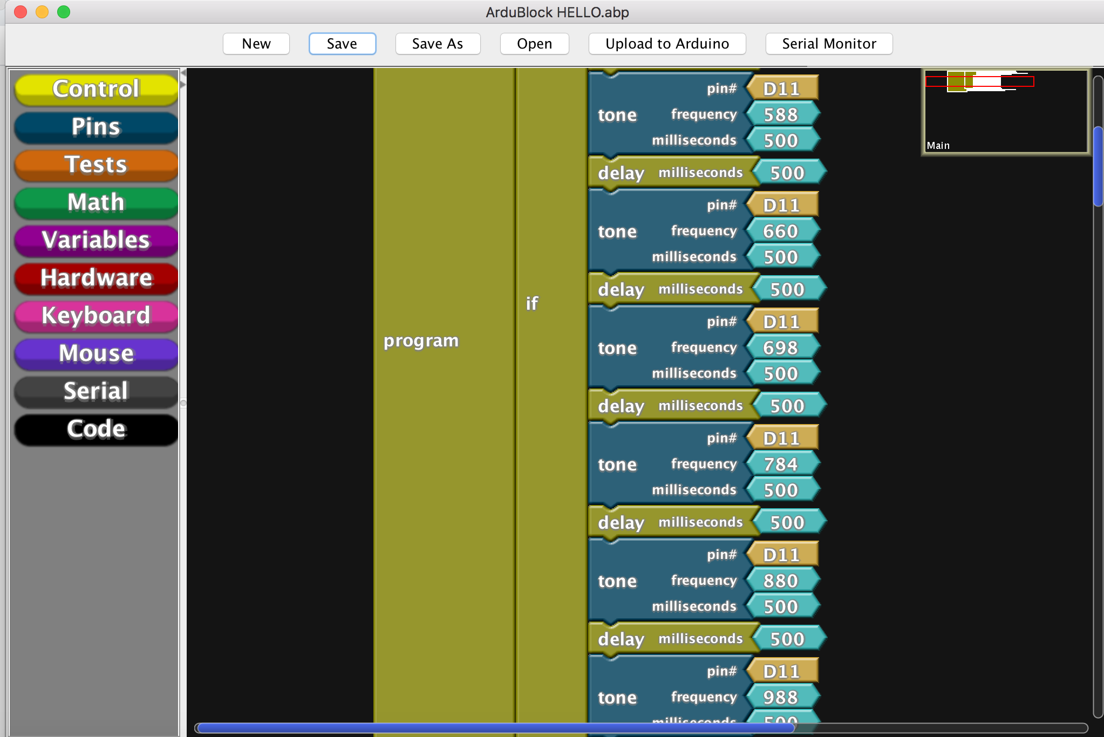Open the Mouse blocks category
This screenshot has width=1104, height=737.
pyautogui.click(x=96, y=354)
